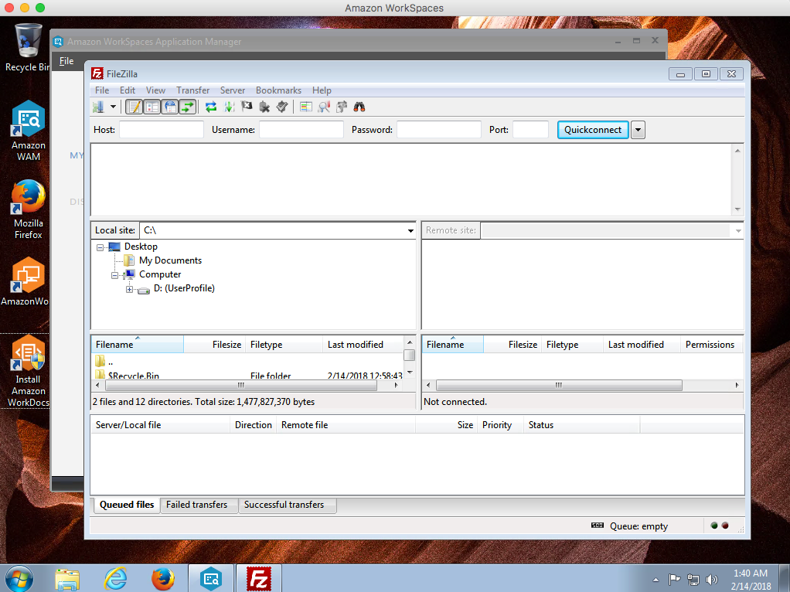Open the Transfer menu
Screen dimensions: 790x592
pyautogui.click(x=192, y=90)
